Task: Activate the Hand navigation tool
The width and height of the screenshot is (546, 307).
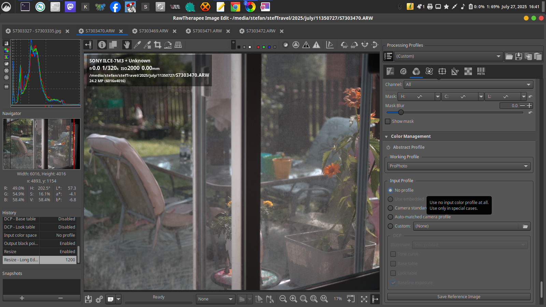Action: click(x=127, y=45)
